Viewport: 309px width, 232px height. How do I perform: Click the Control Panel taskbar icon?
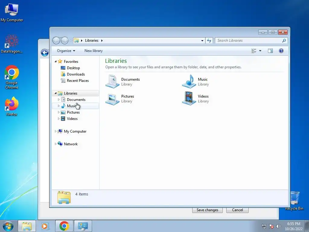click(83, 226)
